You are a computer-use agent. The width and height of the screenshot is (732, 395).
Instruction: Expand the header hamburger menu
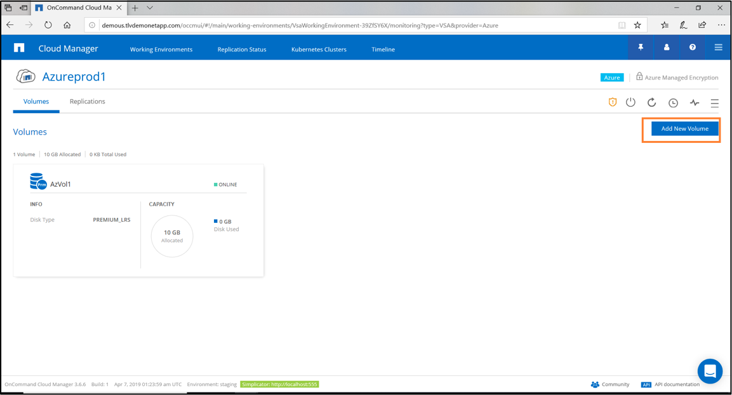tap(718, 48)
